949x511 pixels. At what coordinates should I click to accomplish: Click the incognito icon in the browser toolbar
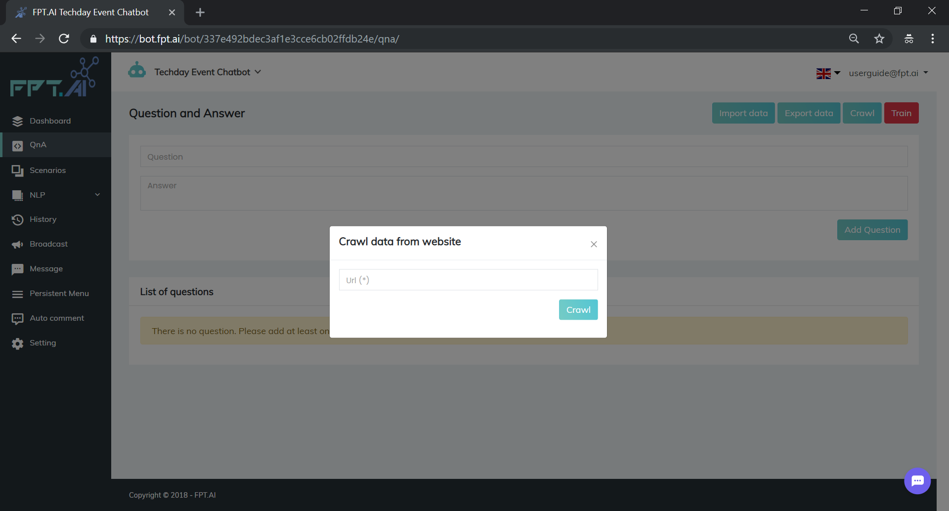908,39
